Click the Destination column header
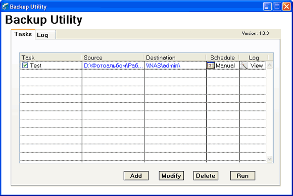 point(175,57)
